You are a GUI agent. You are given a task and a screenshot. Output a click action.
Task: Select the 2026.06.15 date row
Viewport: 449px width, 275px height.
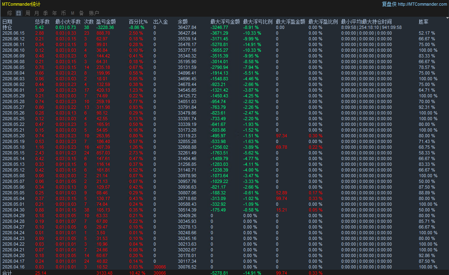tap(13, 33)
